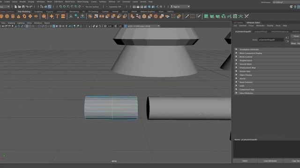Click the Select button at bottom

coord(245,161)
